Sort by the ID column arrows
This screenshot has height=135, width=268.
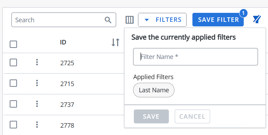(115, 42)
